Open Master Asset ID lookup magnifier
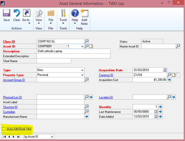The height and width of the screenshot is (141, 185). pos(178,46)
